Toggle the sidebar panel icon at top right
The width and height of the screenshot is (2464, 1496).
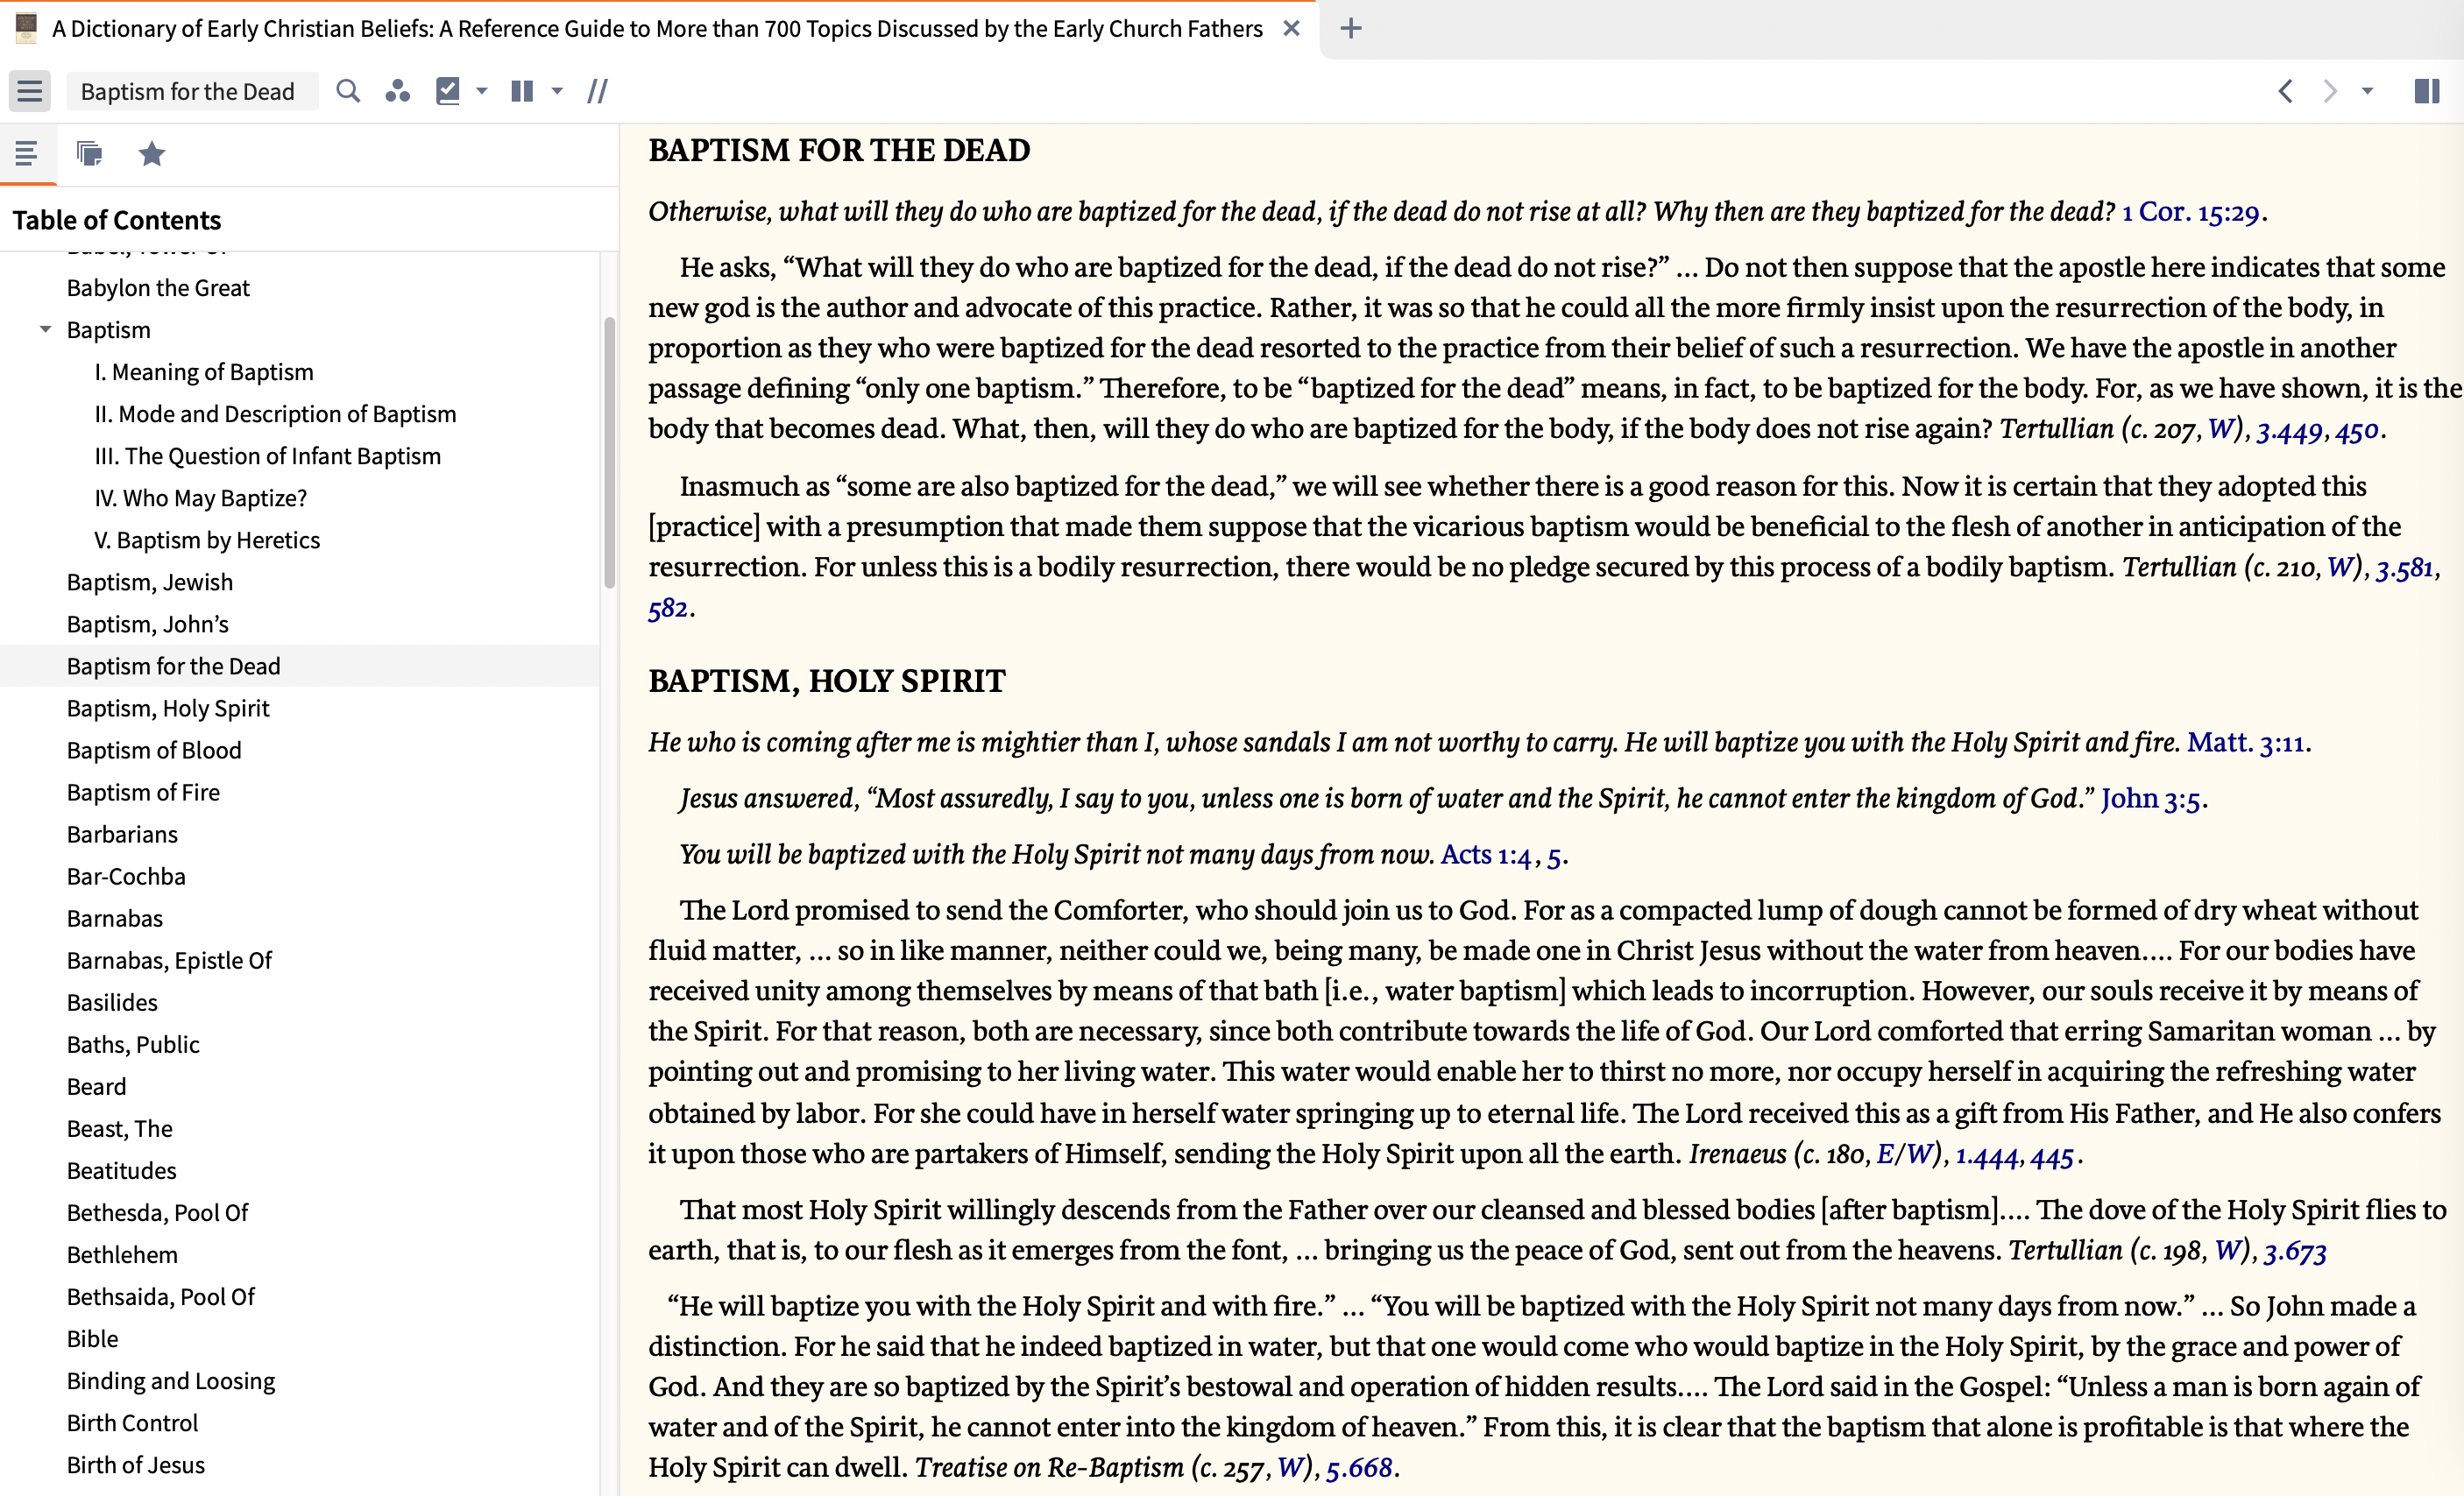click(2427, 91)
